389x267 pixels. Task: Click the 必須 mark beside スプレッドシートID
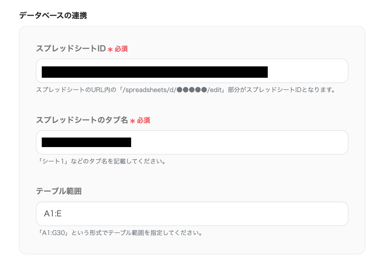pos(121,49)
